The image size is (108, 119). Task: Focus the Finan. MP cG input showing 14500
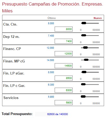point(64,66)
